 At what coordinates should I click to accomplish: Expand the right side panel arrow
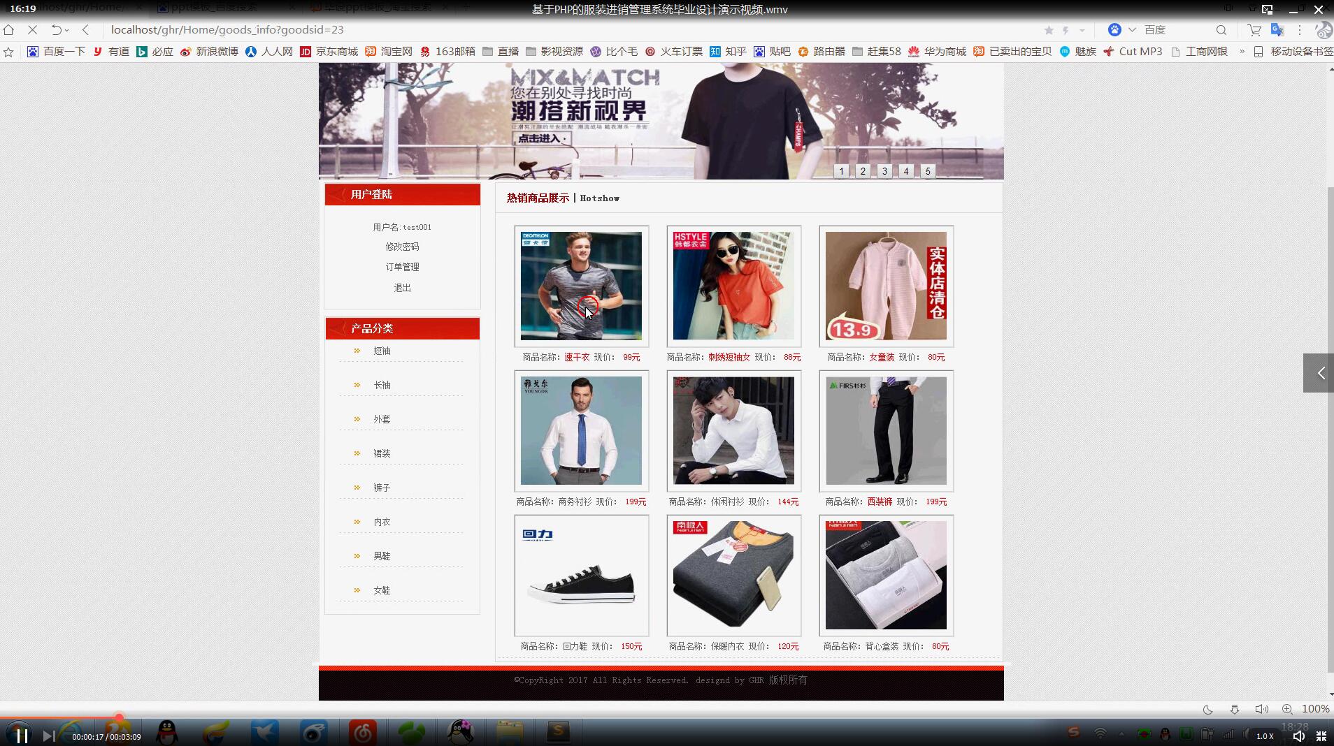click(x=1319, y=373)
